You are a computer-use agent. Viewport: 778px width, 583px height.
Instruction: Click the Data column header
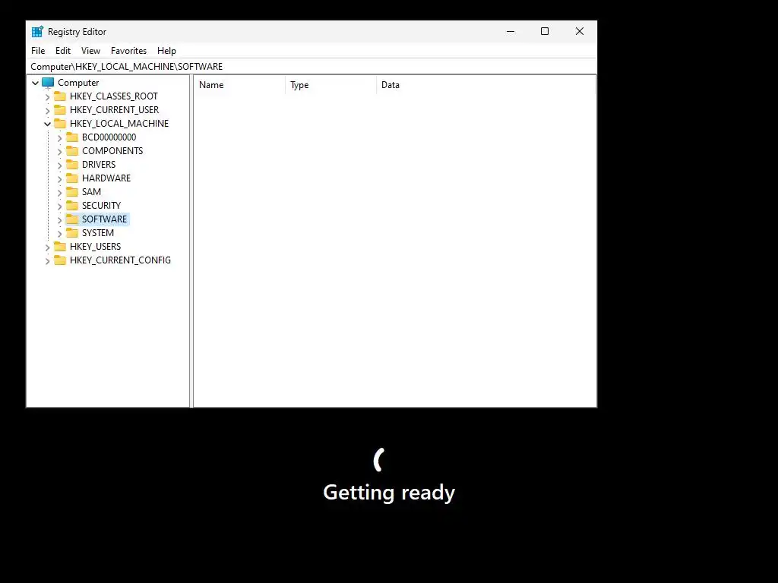click(485, 85)
